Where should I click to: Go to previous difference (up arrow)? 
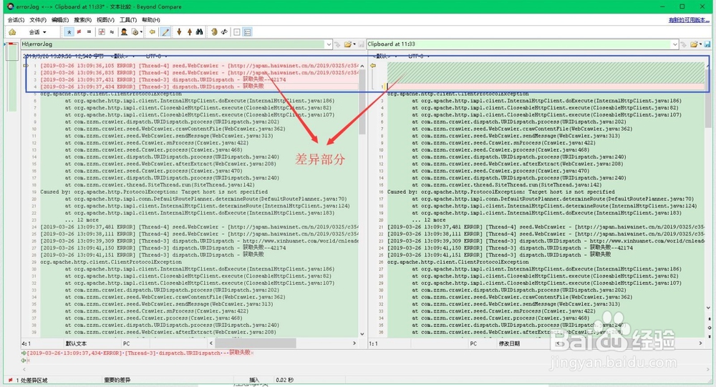[x=190, y=32]
